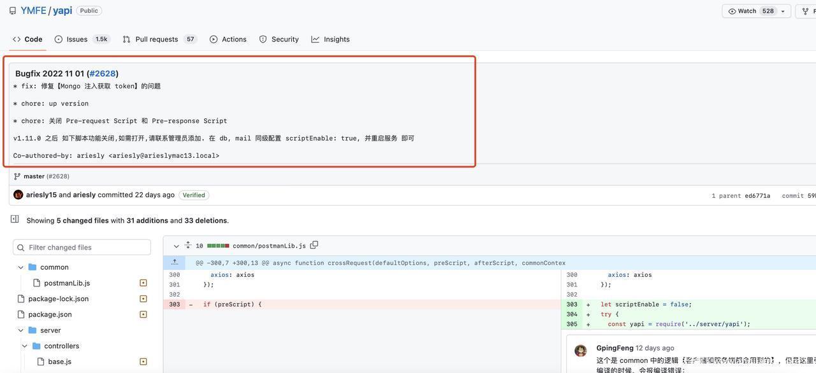Expand hidden lines above line 300

coord(174,262)
